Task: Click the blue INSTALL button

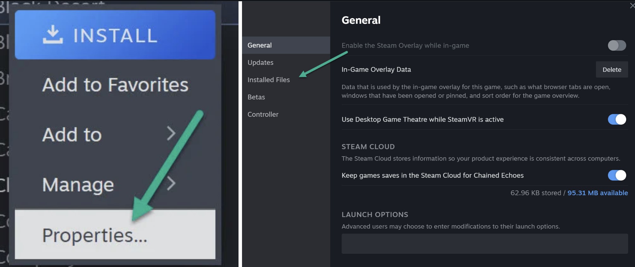Action: pyautogui.click(x=115, y=35)
